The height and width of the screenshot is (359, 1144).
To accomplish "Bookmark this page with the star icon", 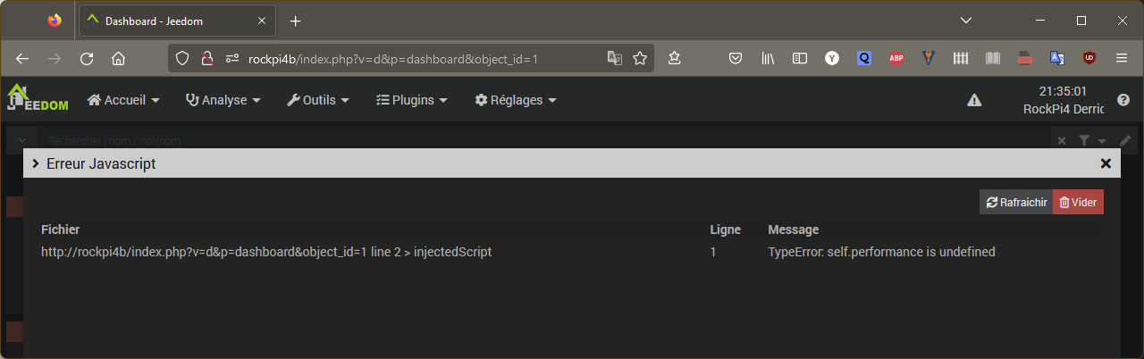I will click(x=640, y=58).
